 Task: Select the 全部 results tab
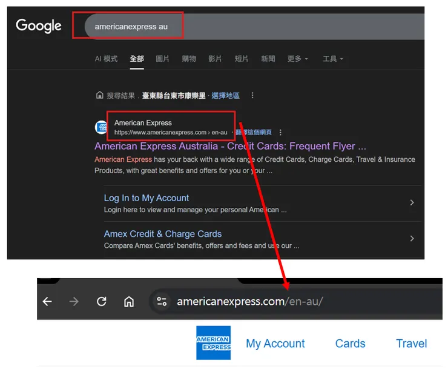pos(137,59)
